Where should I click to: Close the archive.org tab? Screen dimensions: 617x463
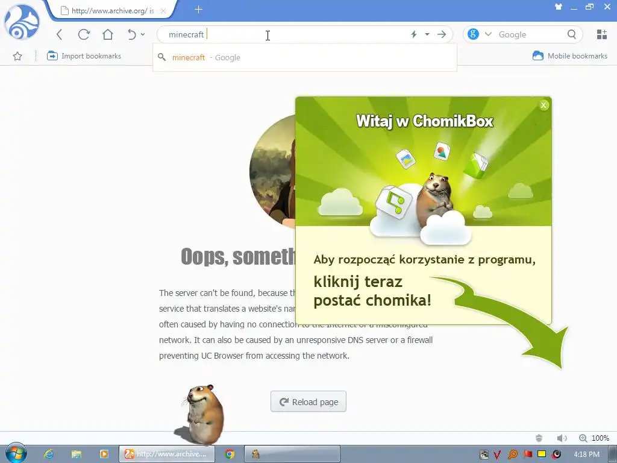[163, 11]
